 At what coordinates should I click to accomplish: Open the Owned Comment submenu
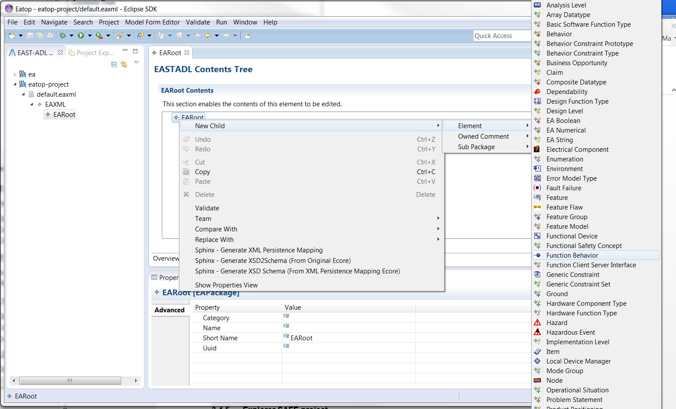[487, 136]
